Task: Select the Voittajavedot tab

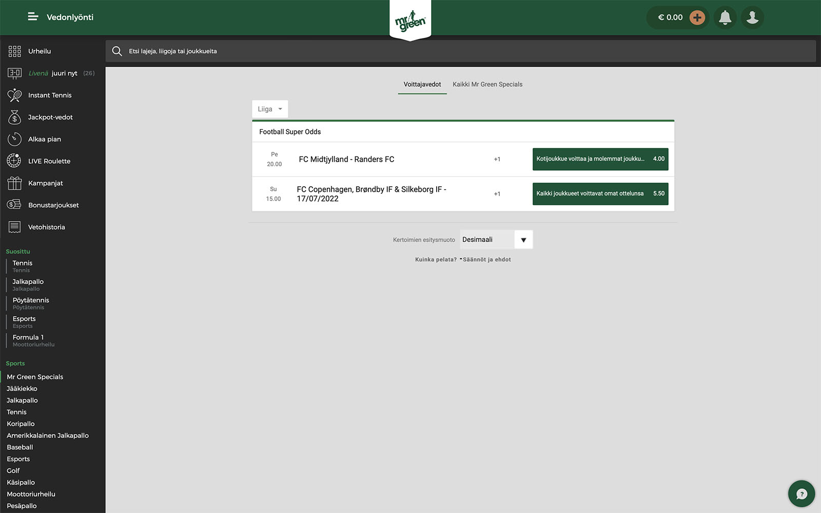Action: [x=422, y=85]
